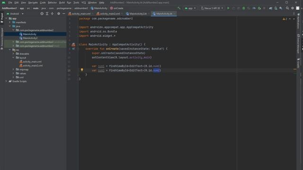Click the warnings indicator in the editor corner
This screenshot has height=170, width=303.
(285, 19)
